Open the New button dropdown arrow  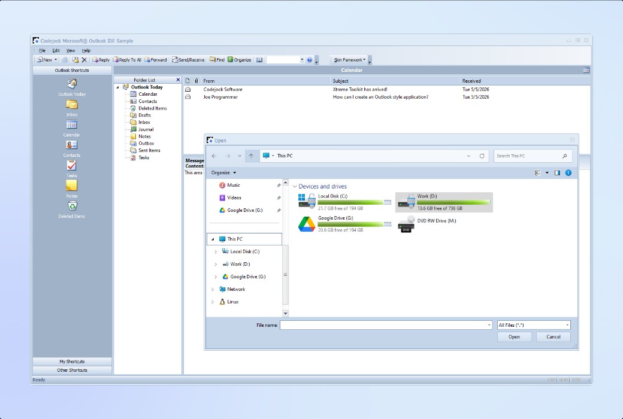(56, 60)
